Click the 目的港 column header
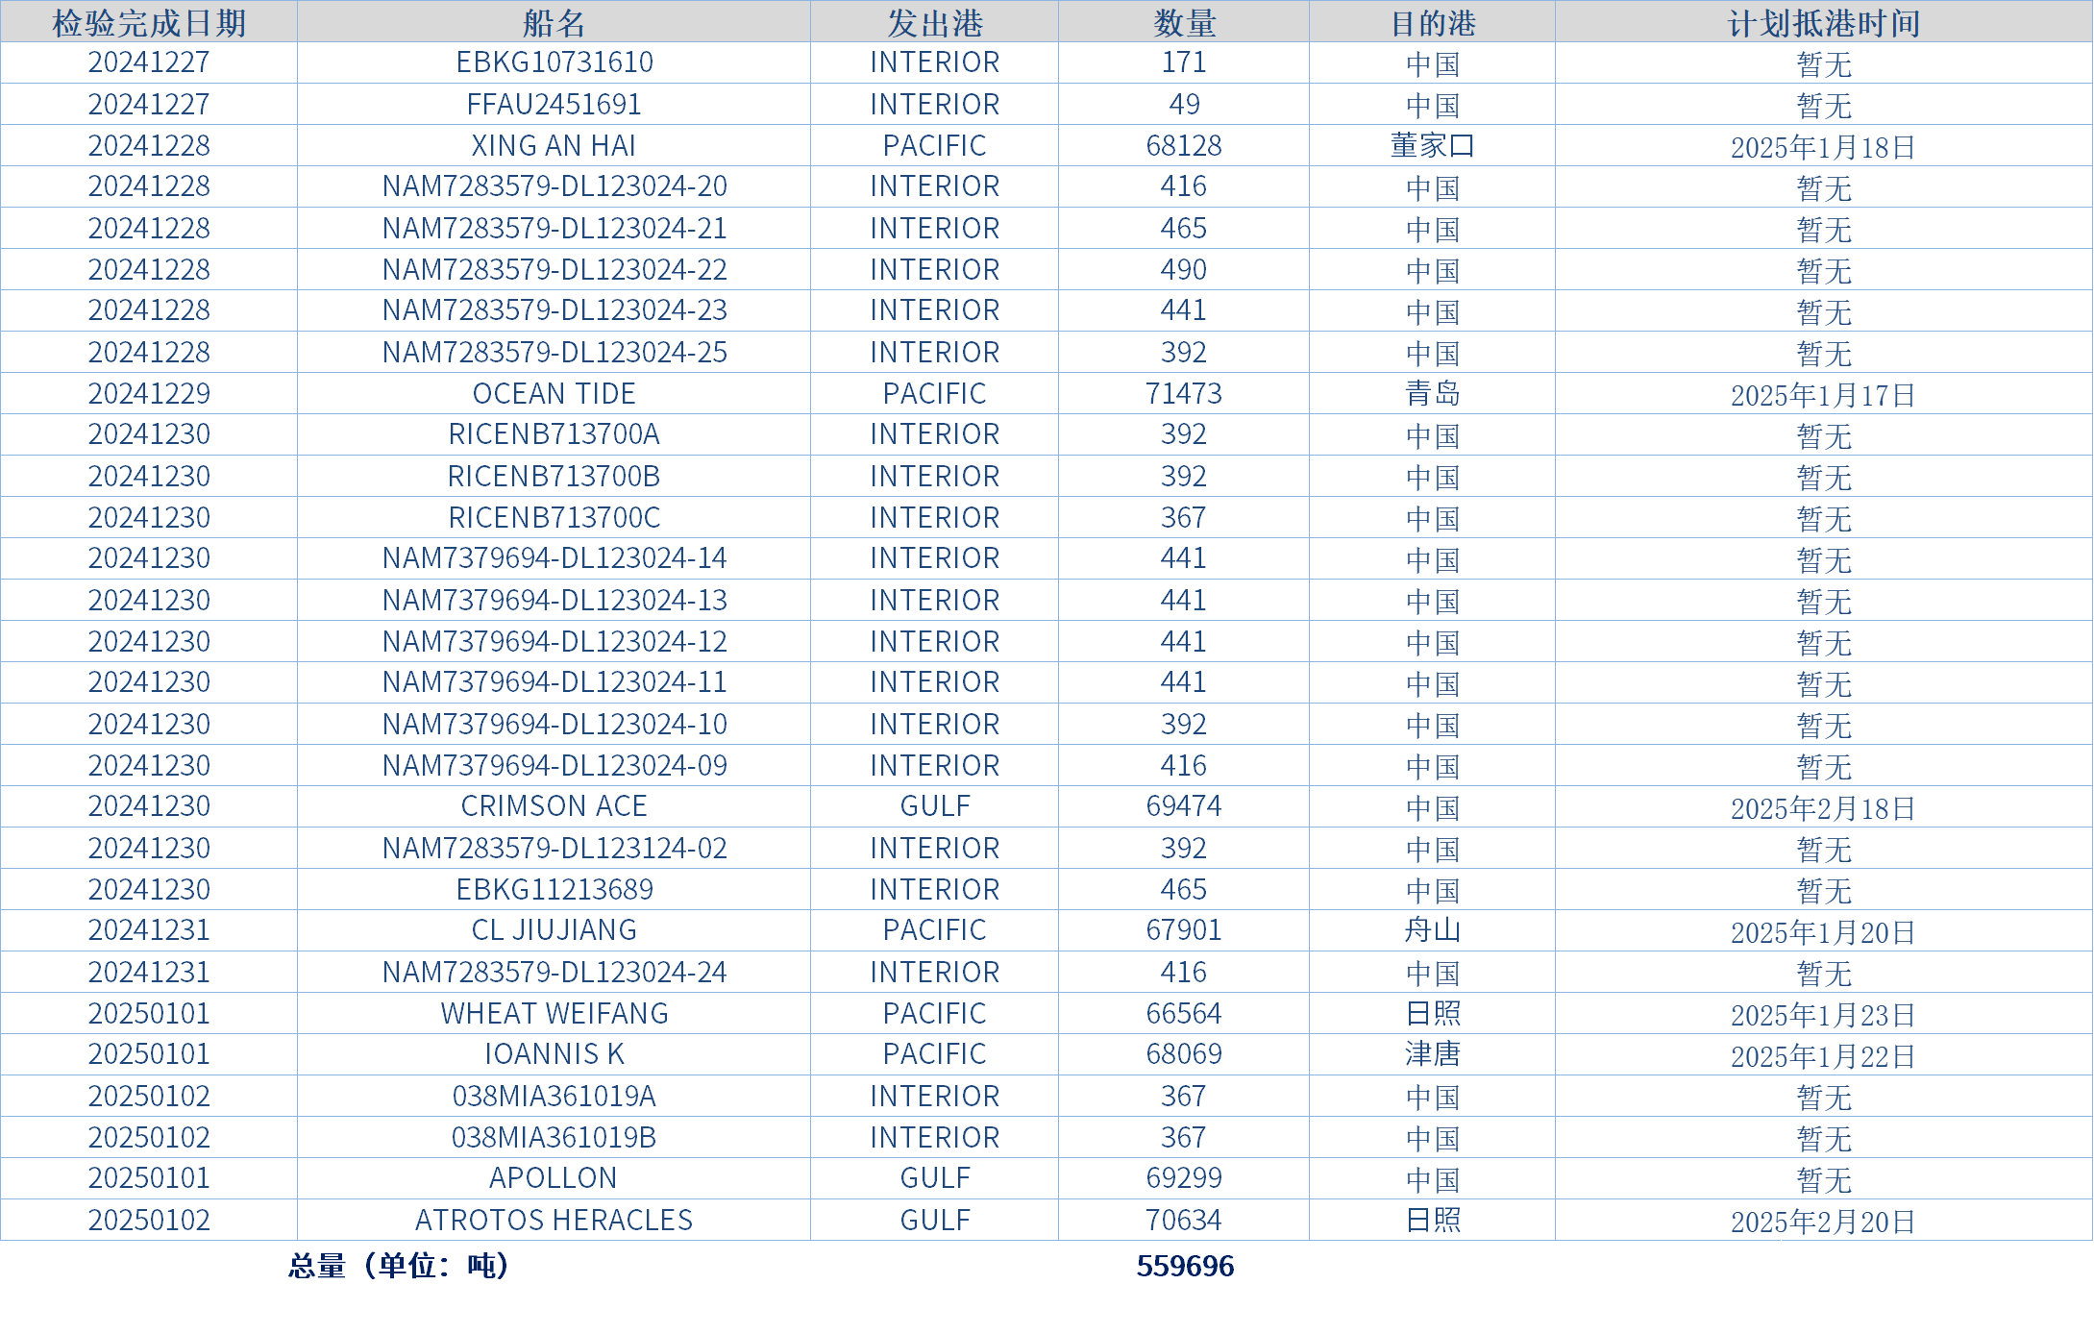2094x1334 pixels. pyautogui.click(x=1432, y=22)
